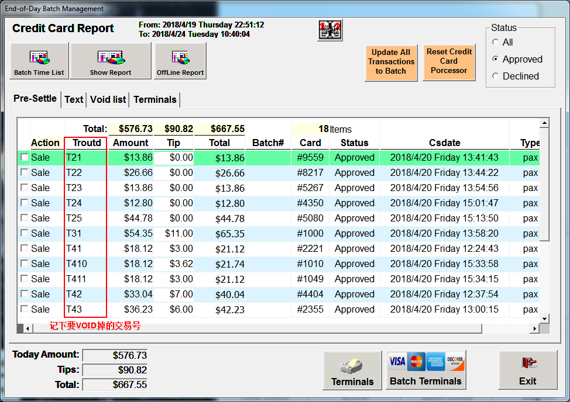The width and height of the screenshot is (570, 402).
Task: Open Terminals with the printer icon button
Action: tap(352, 370)
